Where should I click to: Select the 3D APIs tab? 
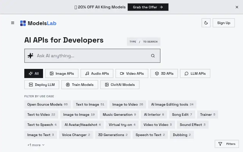coord(164,73)
